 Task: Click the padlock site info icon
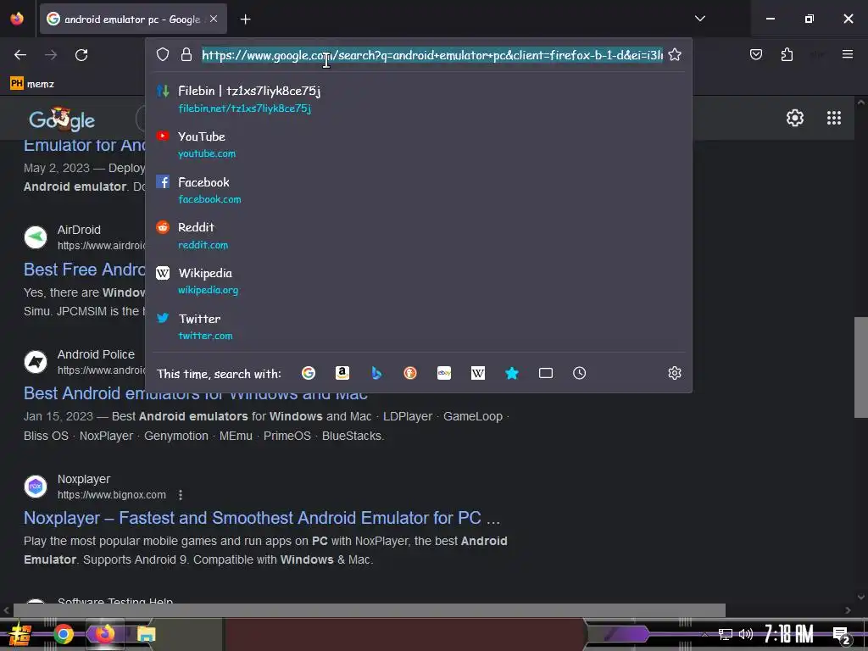[186, 54]
